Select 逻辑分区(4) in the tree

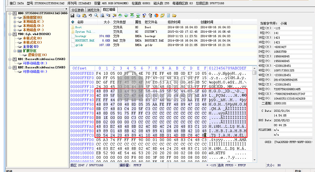click(37, 55)
